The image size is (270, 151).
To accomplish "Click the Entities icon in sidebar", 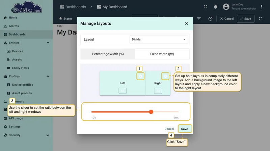I will (x=5, y=43).
